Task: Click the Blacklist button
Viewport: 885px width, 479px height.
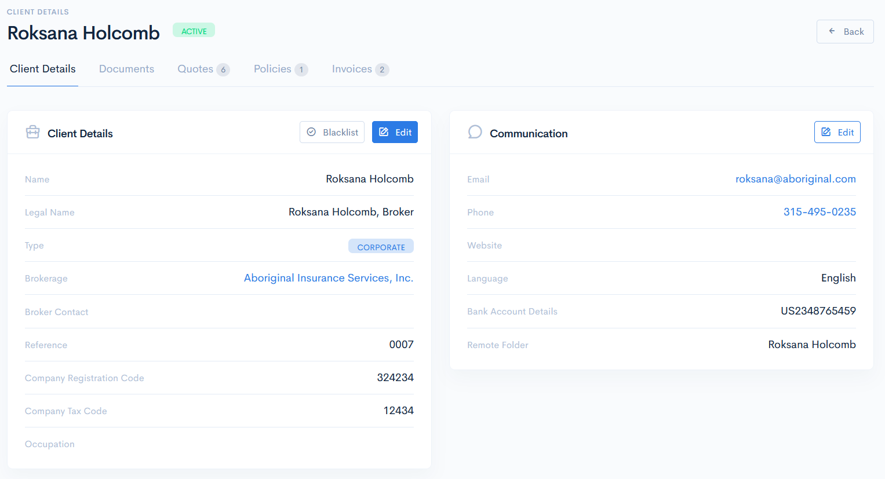Action: pos(332,132)
